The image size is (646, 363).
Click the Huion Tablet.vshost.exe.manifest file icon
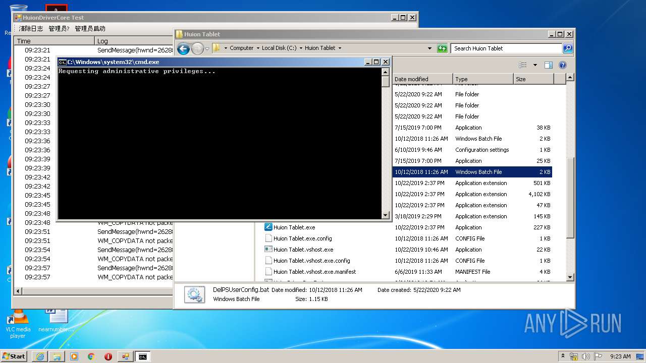click(x=268, y=272)
